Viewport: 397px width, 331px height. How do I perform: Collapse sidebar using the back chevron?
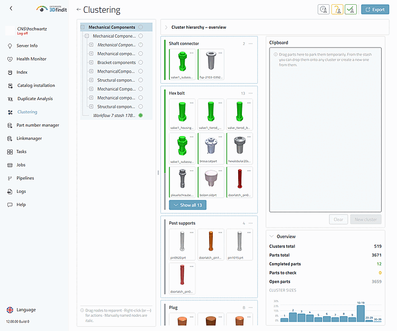pos(11,8)
